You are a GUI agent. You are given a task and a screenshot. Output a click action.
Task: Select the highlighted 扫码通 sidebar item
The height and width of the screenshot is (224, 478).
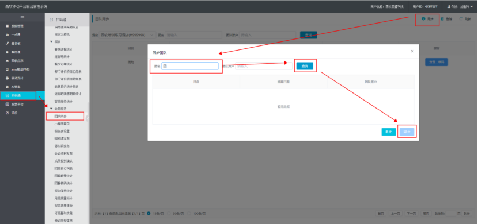click(22, 95)
